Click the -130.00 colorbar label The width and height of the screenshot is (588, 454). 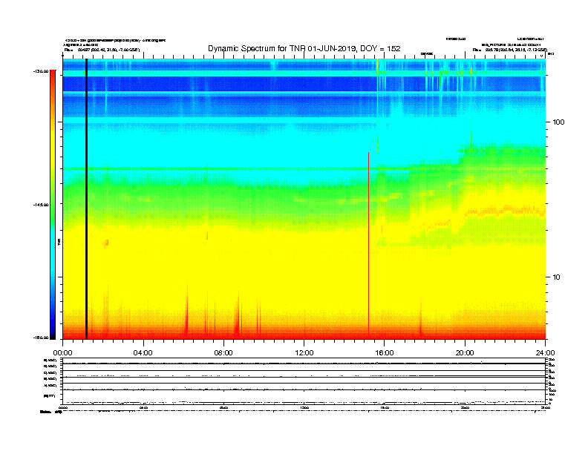(41, 71)
